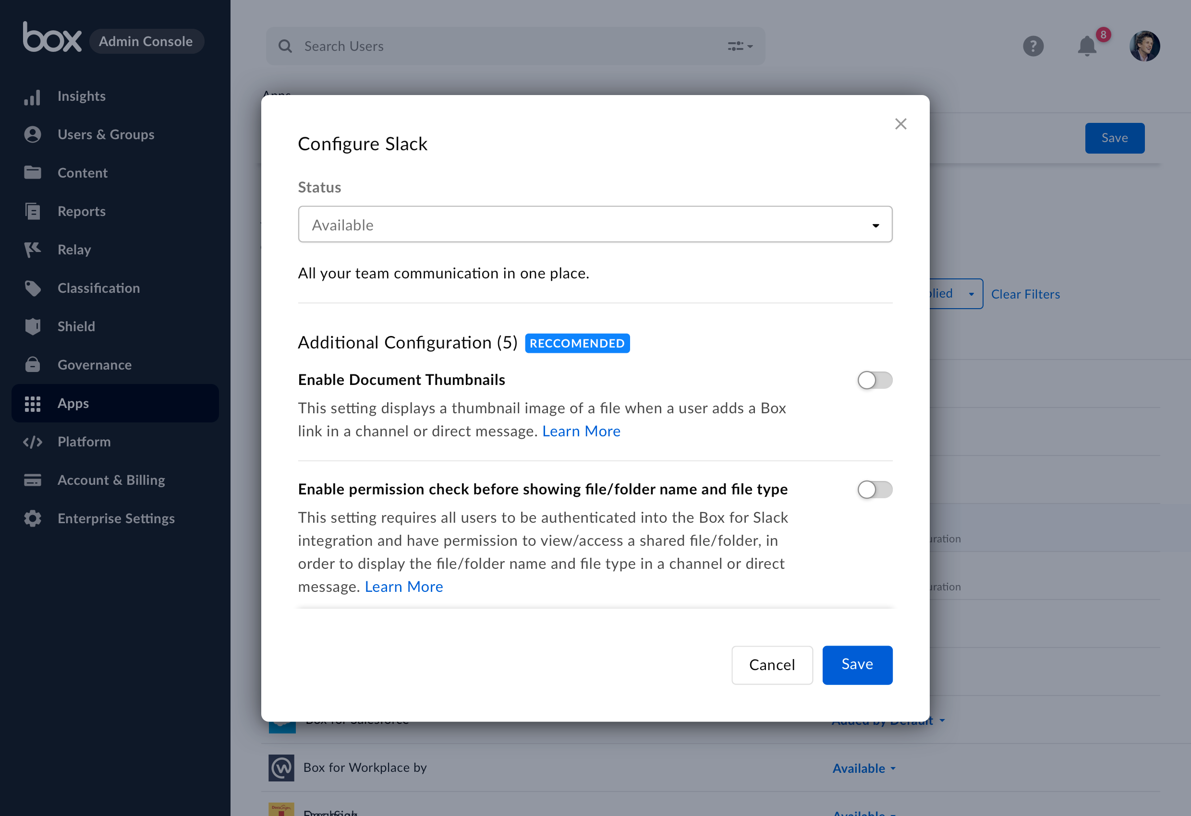
Task: Toggle Enable Document Thumbnails switch
Action: click(x=875, y=380)
